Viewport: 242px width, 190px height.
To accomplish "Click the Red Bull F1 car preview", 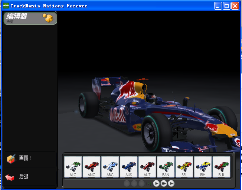I will pos(159,114).
